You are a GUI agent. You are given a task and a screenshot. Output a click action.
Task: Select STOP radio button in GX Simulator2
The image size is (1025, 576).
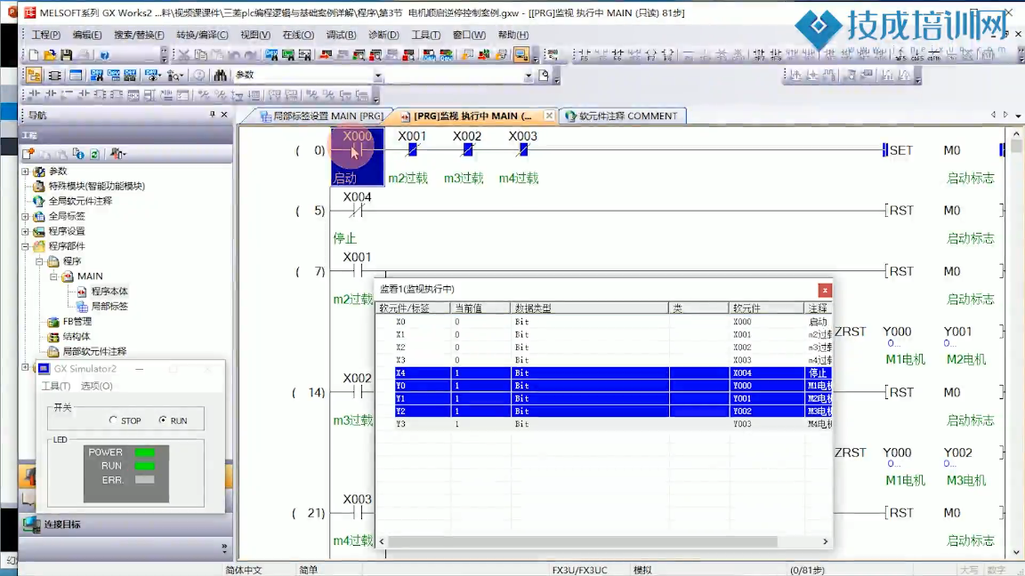click(x=113, y=420)
